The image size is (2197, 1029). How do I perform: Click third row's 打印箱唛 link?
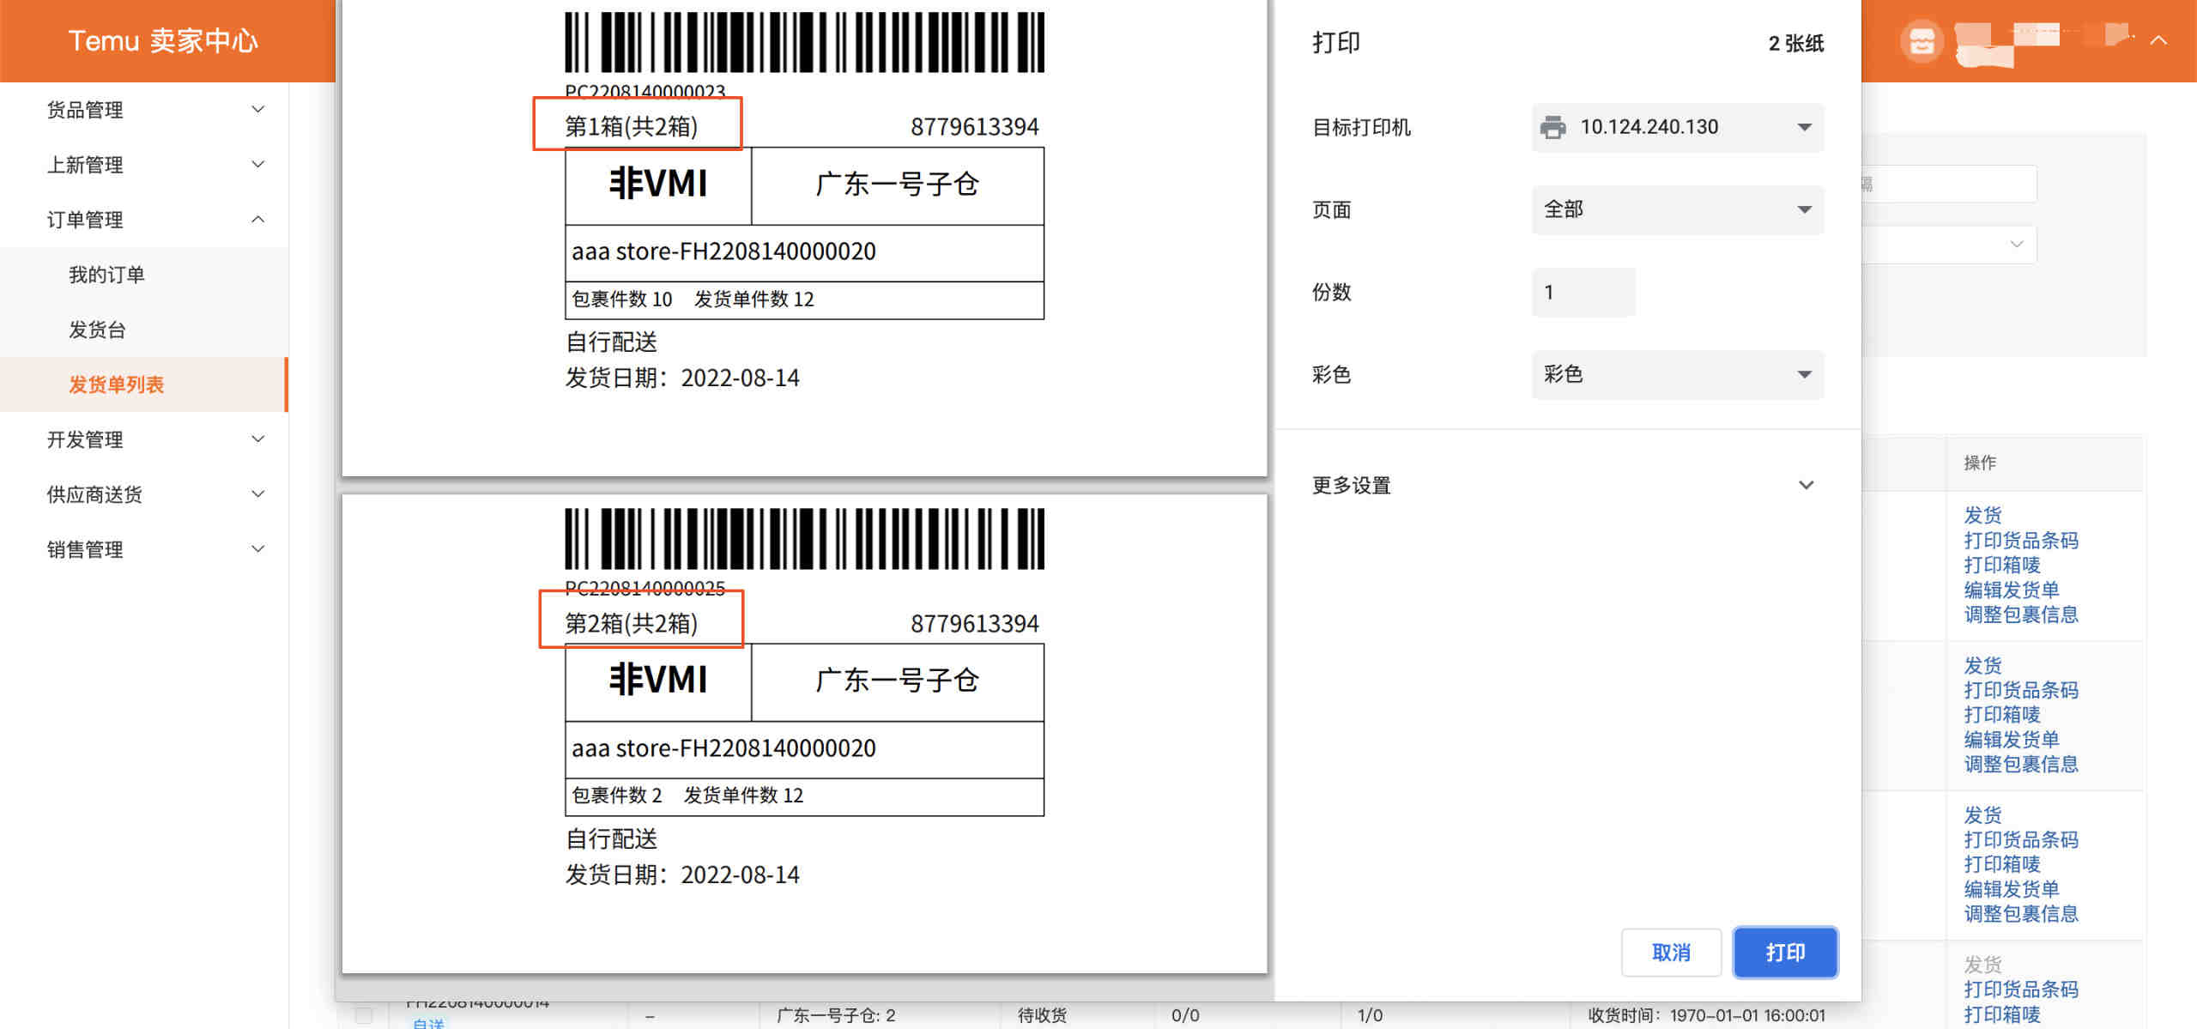tap(2002, 864)
